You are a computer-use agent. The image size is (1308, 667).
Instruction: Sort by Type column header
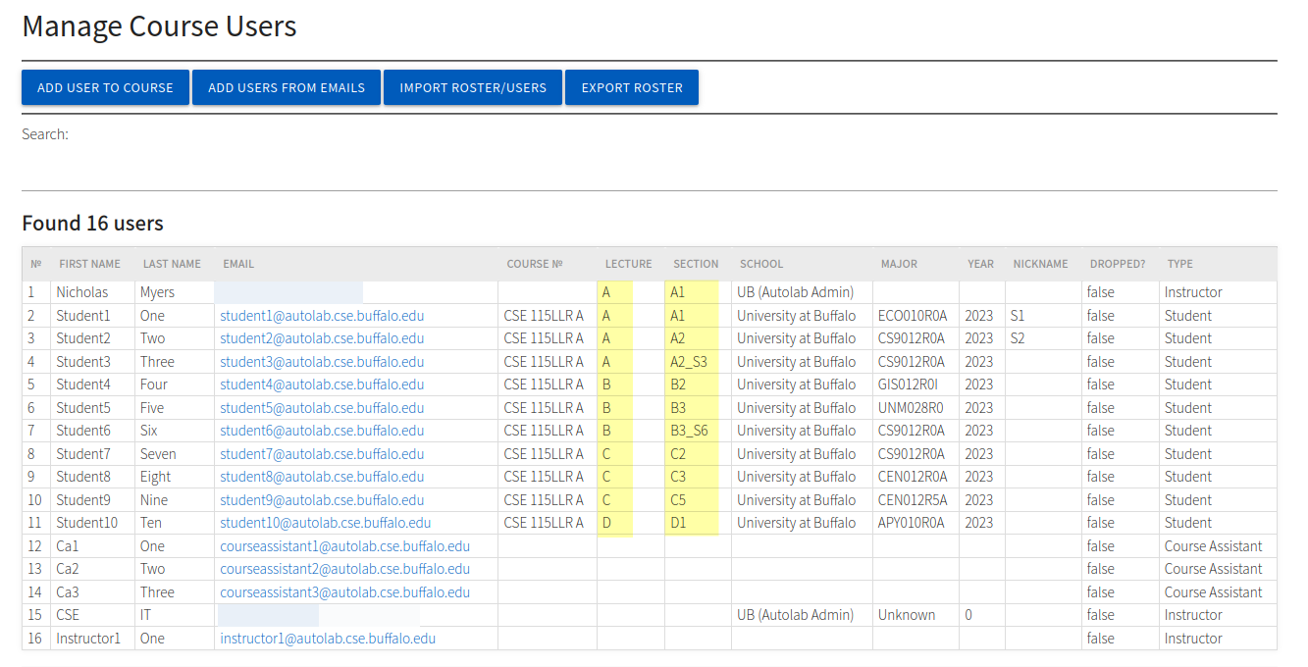click(1180, 264)
